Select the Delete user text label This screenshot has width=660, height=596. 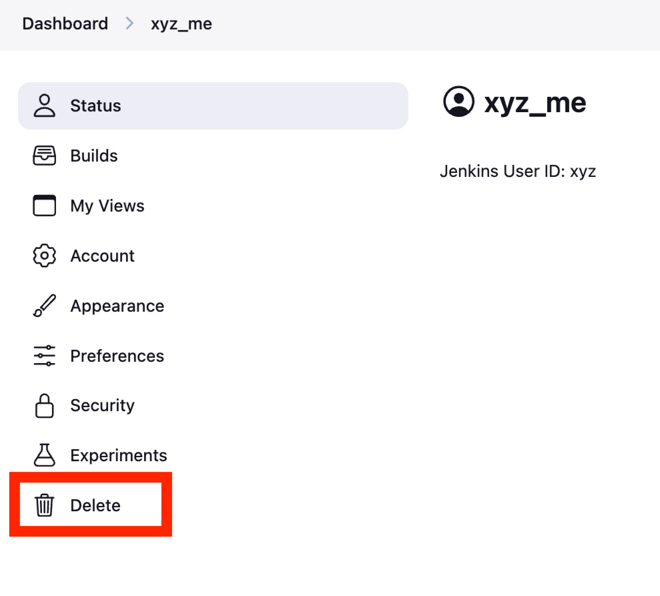point(95,505)
